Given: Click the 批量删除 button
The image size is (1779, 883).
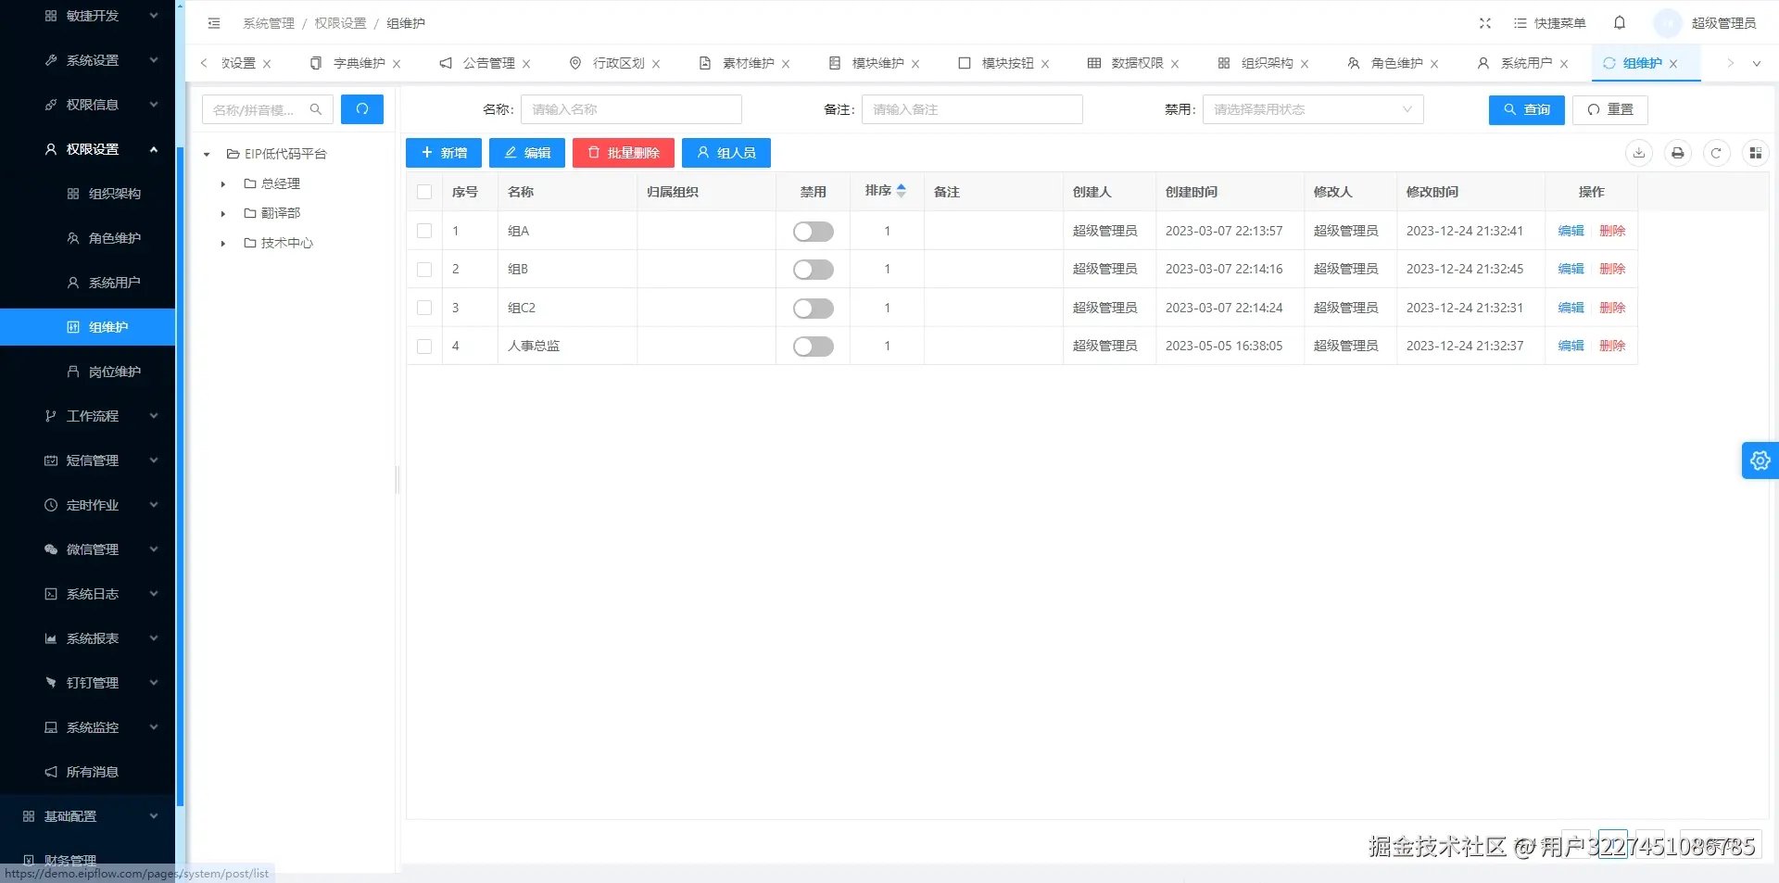Looking at the screenshot, I should tap(624, 153).
